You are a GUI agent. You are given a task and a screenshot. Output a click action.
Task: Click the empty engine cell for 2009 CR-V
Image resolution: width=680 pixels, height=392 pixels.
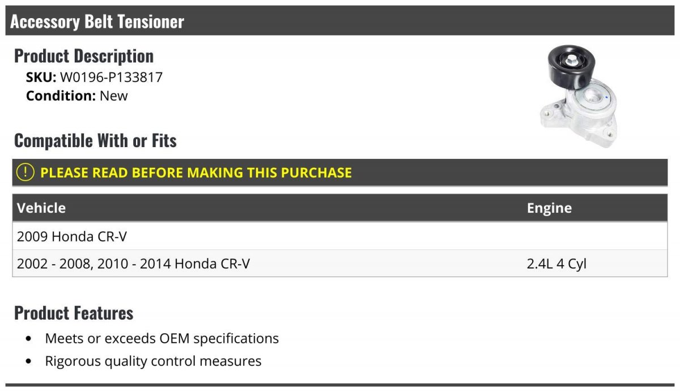pyautogui.click(x=595, y=236)
